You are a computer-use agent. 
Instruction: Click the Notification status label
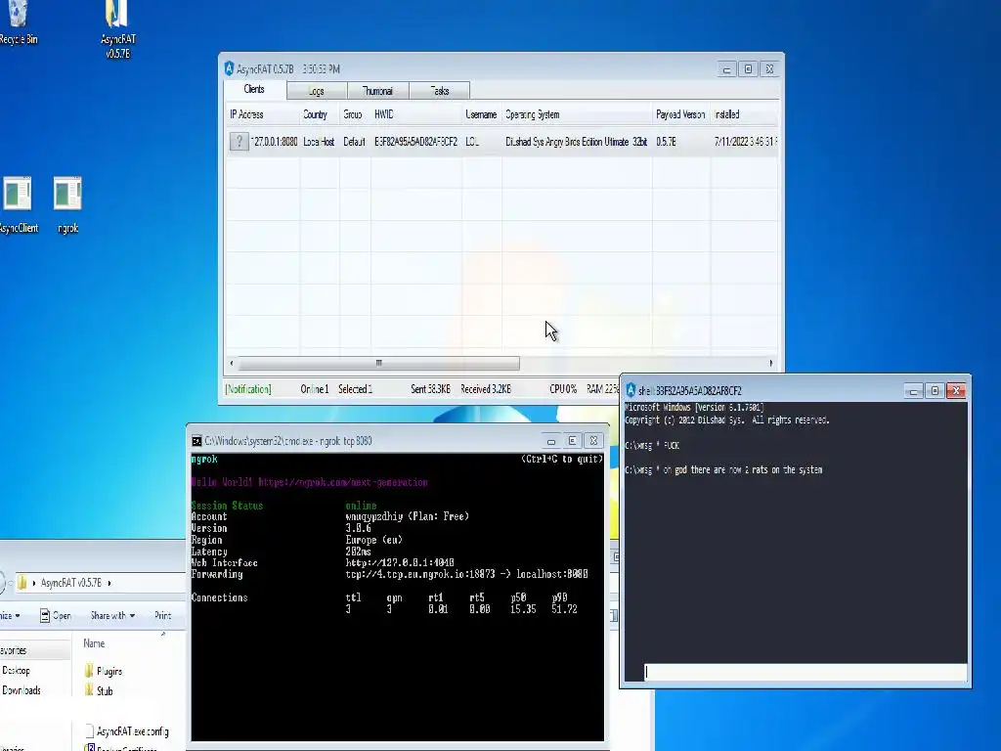(x=247, y=389)
